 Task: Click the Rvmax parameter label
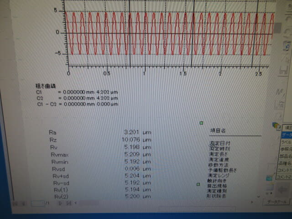point(60,155)
